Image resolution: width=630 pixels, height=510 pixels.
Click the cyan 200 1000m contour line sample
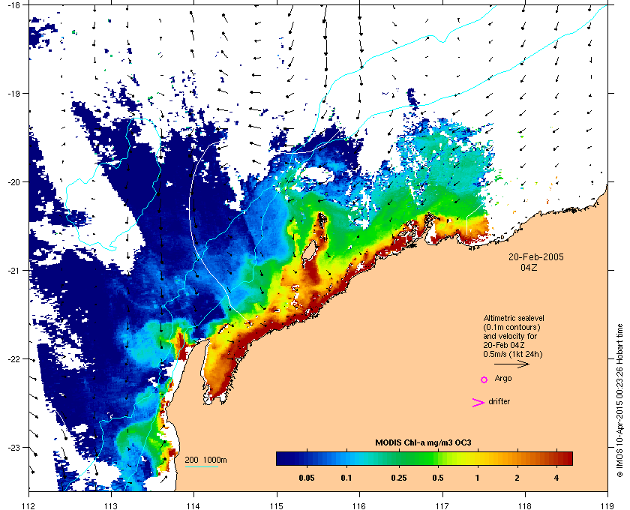201,467
